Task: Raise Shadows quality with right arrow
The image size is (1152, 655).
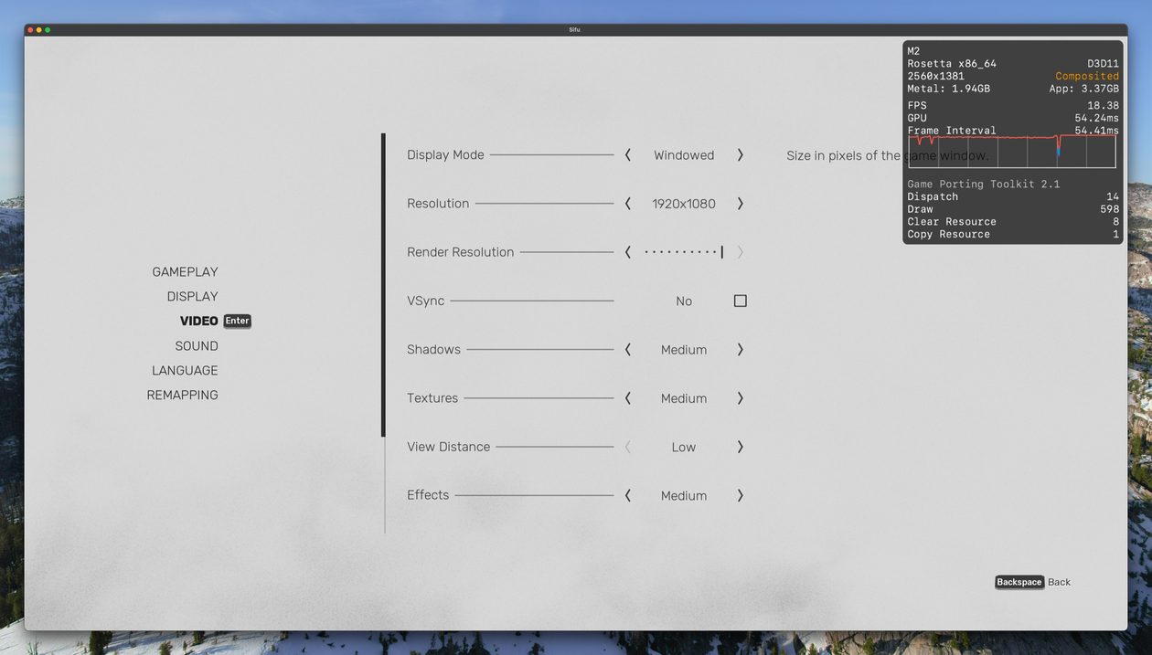Action: coord(740,350)
